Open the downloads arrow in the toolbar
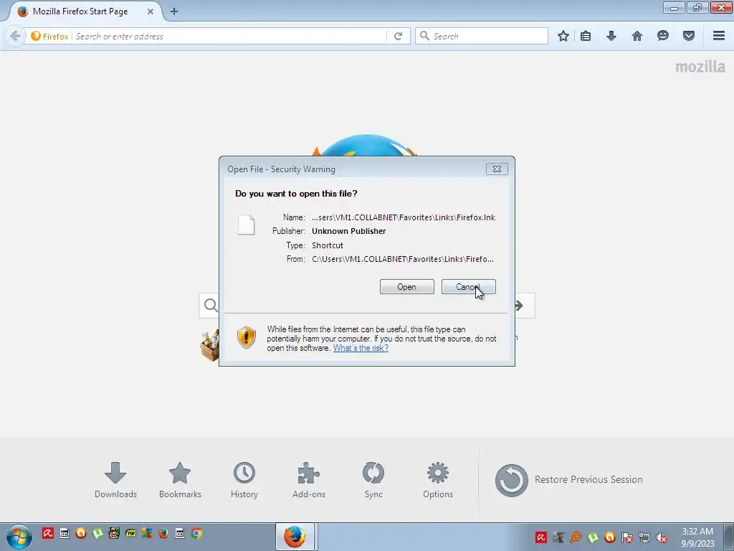The height and width of the screenshot is (551, 734). click(x=611, y=36)
